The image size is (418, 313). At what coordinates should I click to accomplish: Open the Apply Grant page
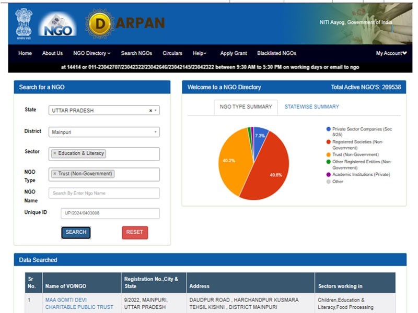tap(234, 53)
